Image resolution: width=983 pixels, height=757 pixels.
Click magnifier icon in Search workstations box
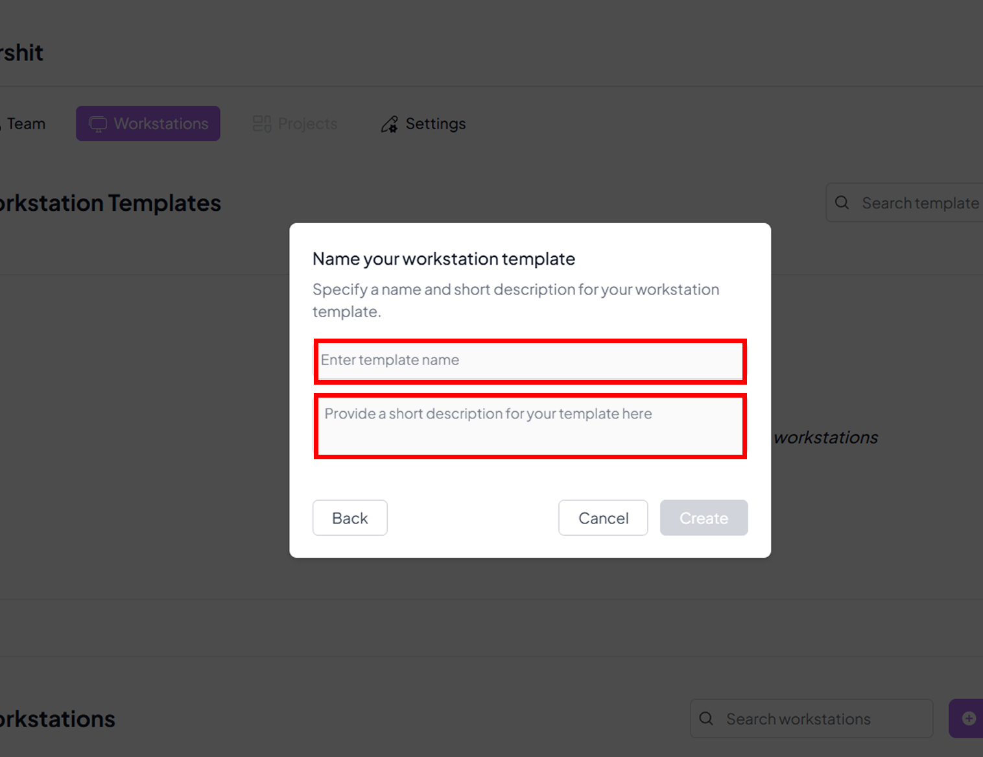click(x=706, y=719)
